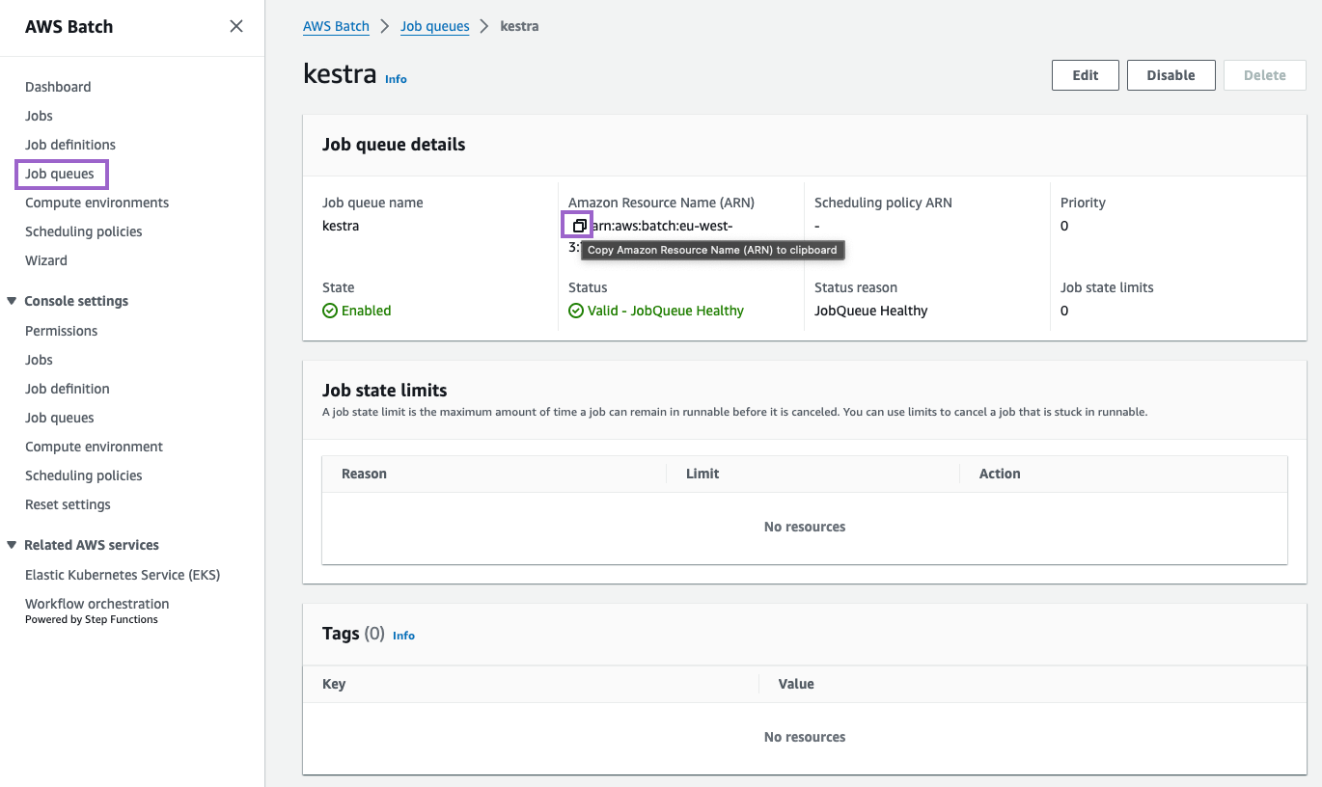Open Elastic Kubernetes Service (EKS) link
The image size is (1322, 787).
point(123,575)
